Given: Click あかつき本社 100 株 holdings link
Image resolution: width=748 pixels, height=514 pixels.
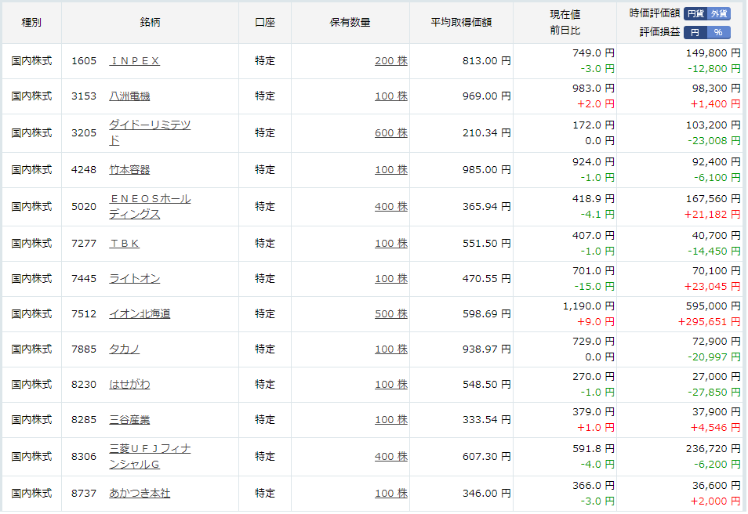Looking at the screenshot, I should pyautogui.click(x=391, y=494).
